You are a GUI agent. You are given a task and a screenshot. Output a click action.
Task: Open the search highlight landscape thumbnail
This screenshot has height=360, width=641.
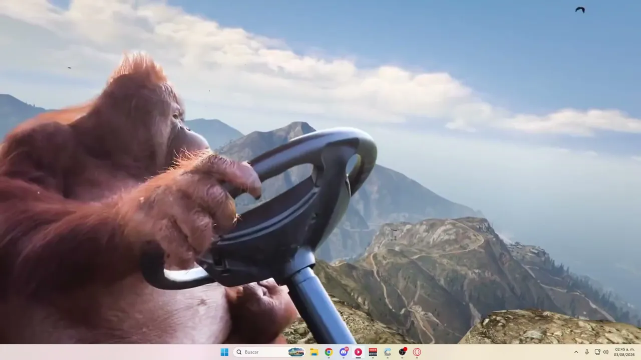pyautogui.click(x=296, y=352)
